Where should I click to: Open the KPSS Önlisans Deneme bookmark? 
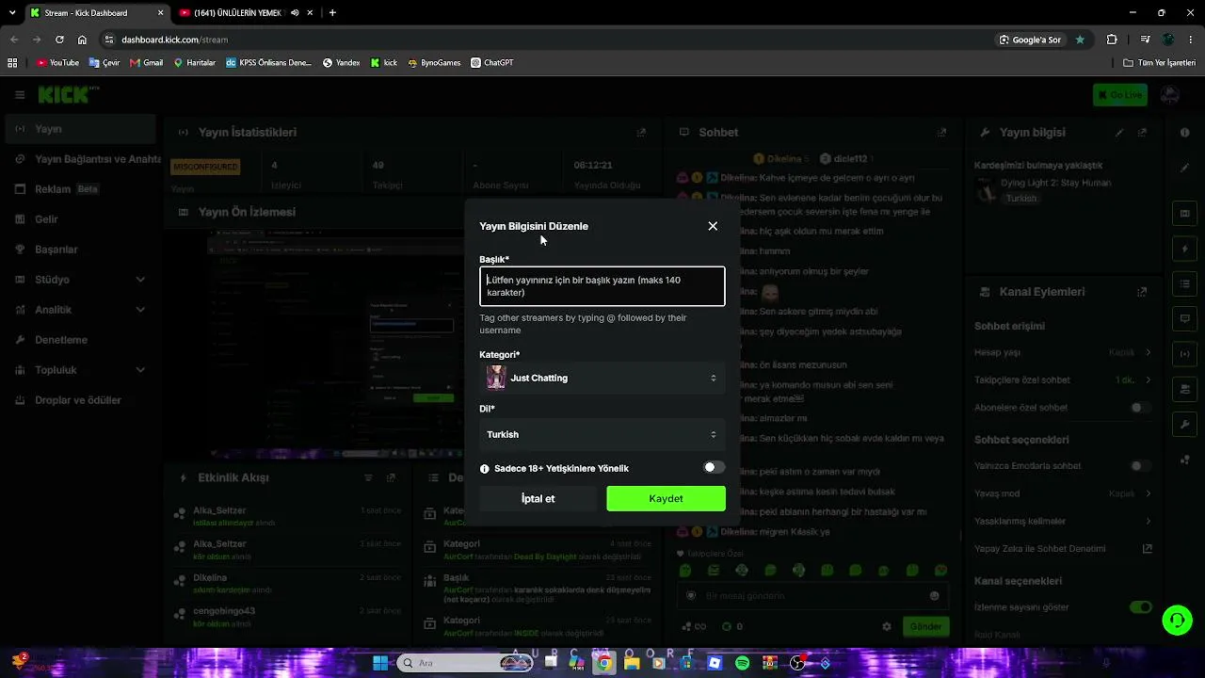(x=268, y=63)
